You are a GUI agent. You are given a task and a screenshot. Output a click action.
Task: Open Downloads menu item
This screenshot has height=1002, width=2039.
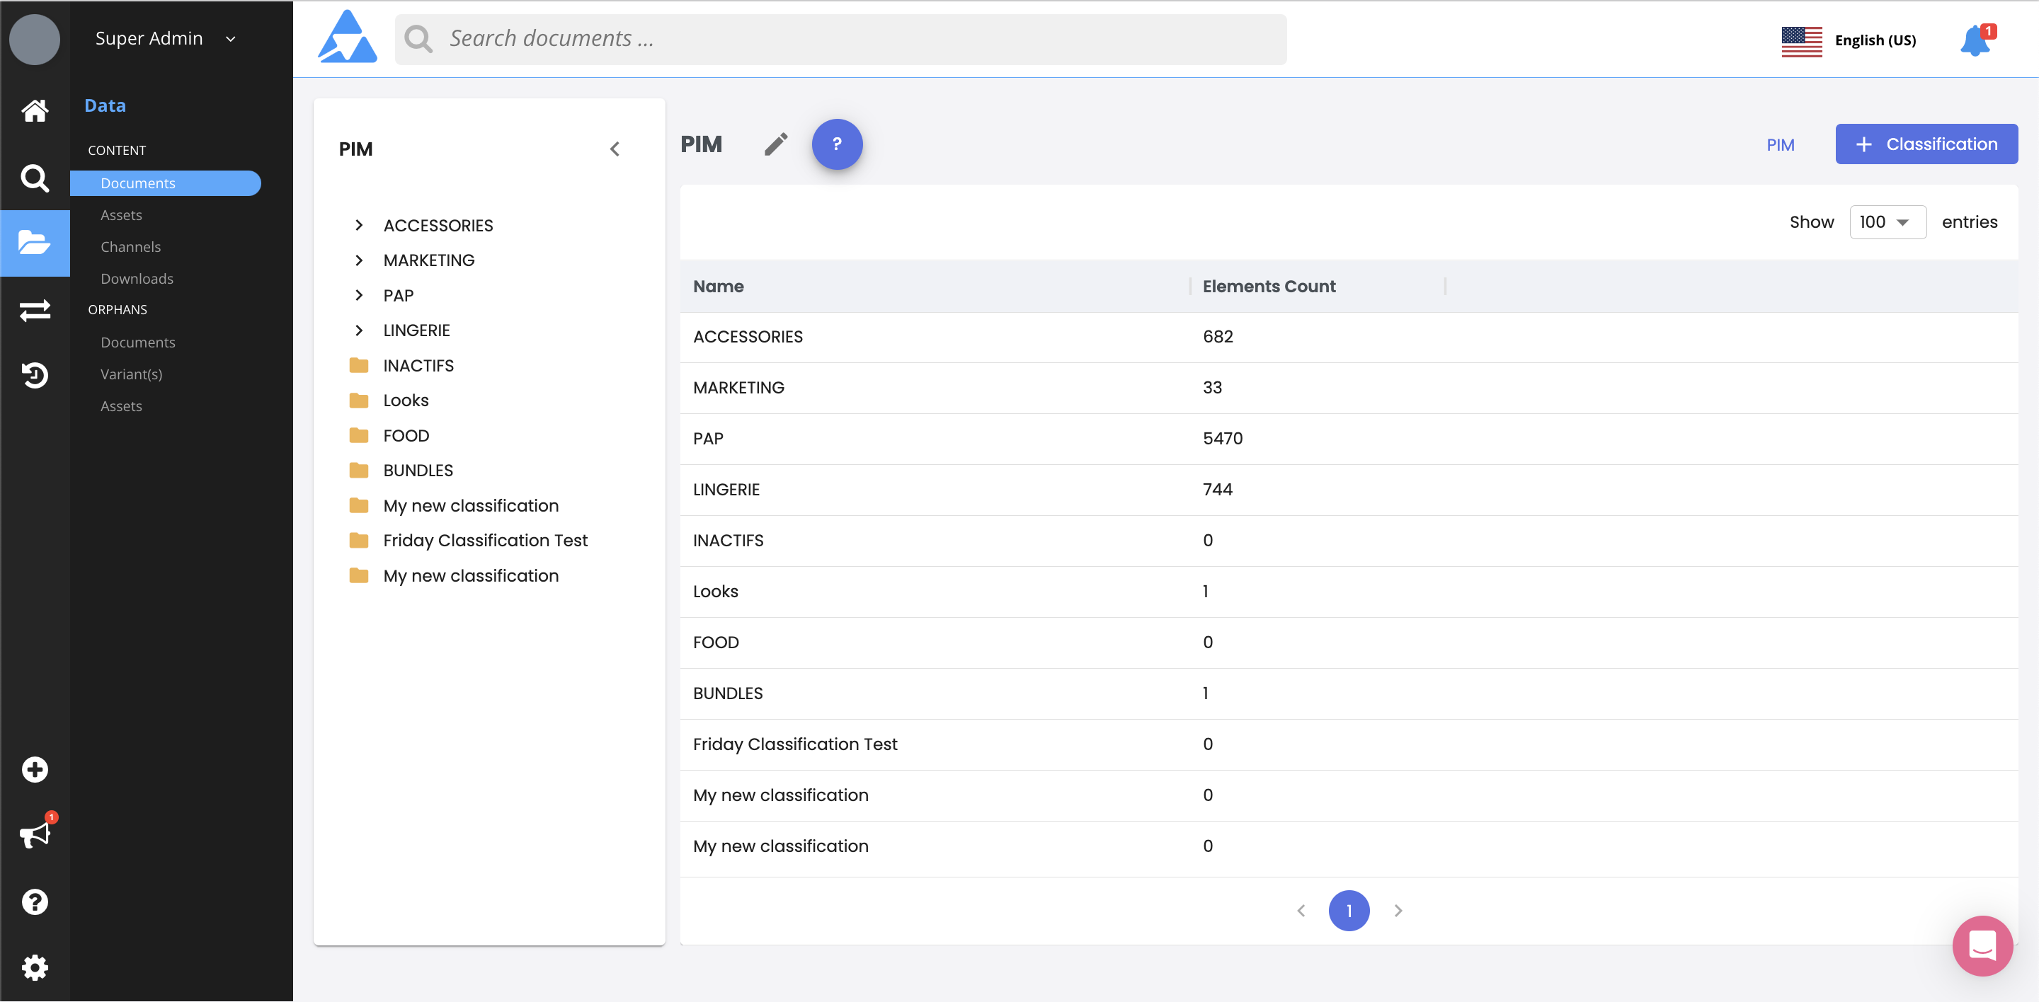[x=137, y=278]
